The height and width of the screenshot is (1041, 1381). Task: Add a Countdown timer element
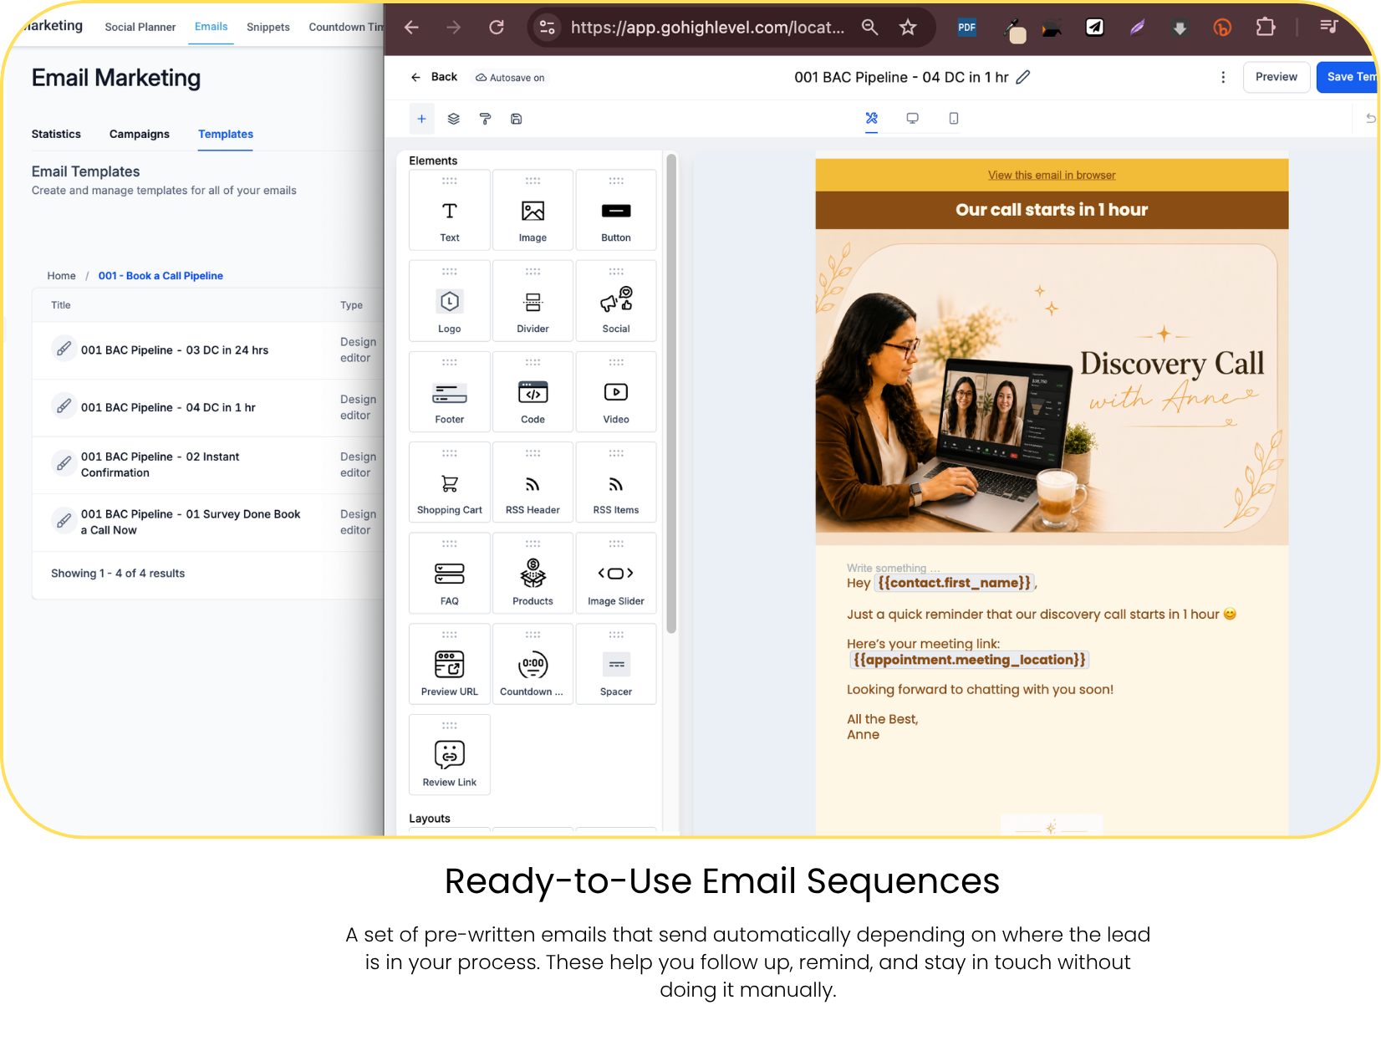coord(533,664)
